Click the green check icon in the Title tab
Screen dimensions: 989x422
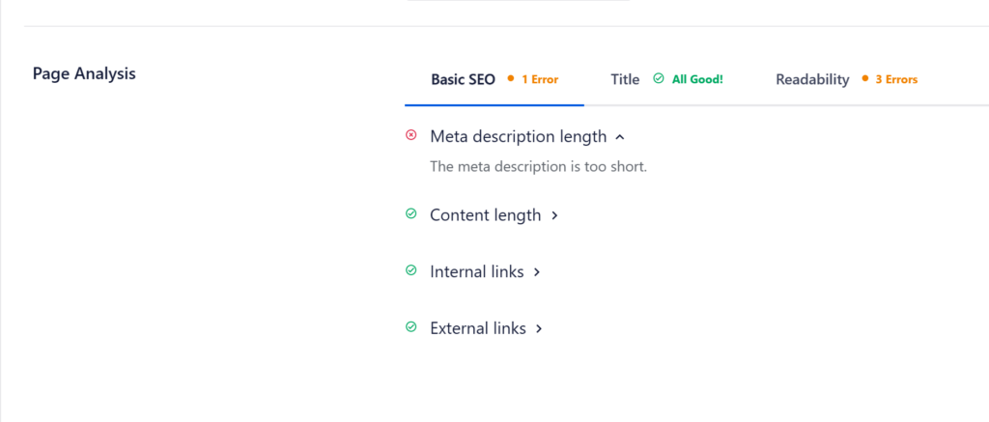(659, 79)
